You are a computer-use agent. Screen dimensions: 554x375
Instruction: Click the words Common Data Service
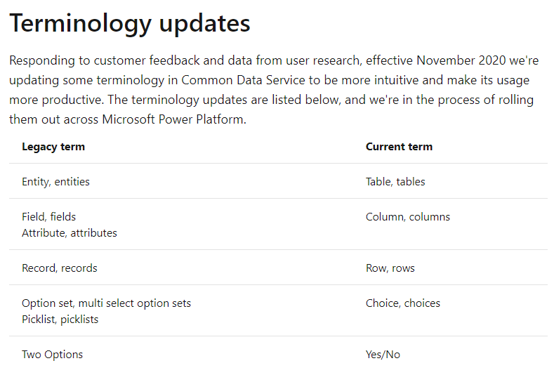click(243, 80)
